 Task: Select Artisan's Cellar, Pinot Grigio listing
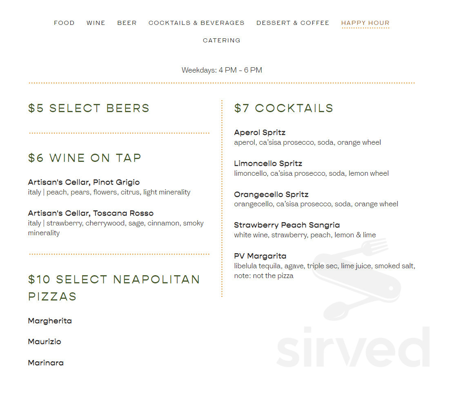(x=83, y=182)
